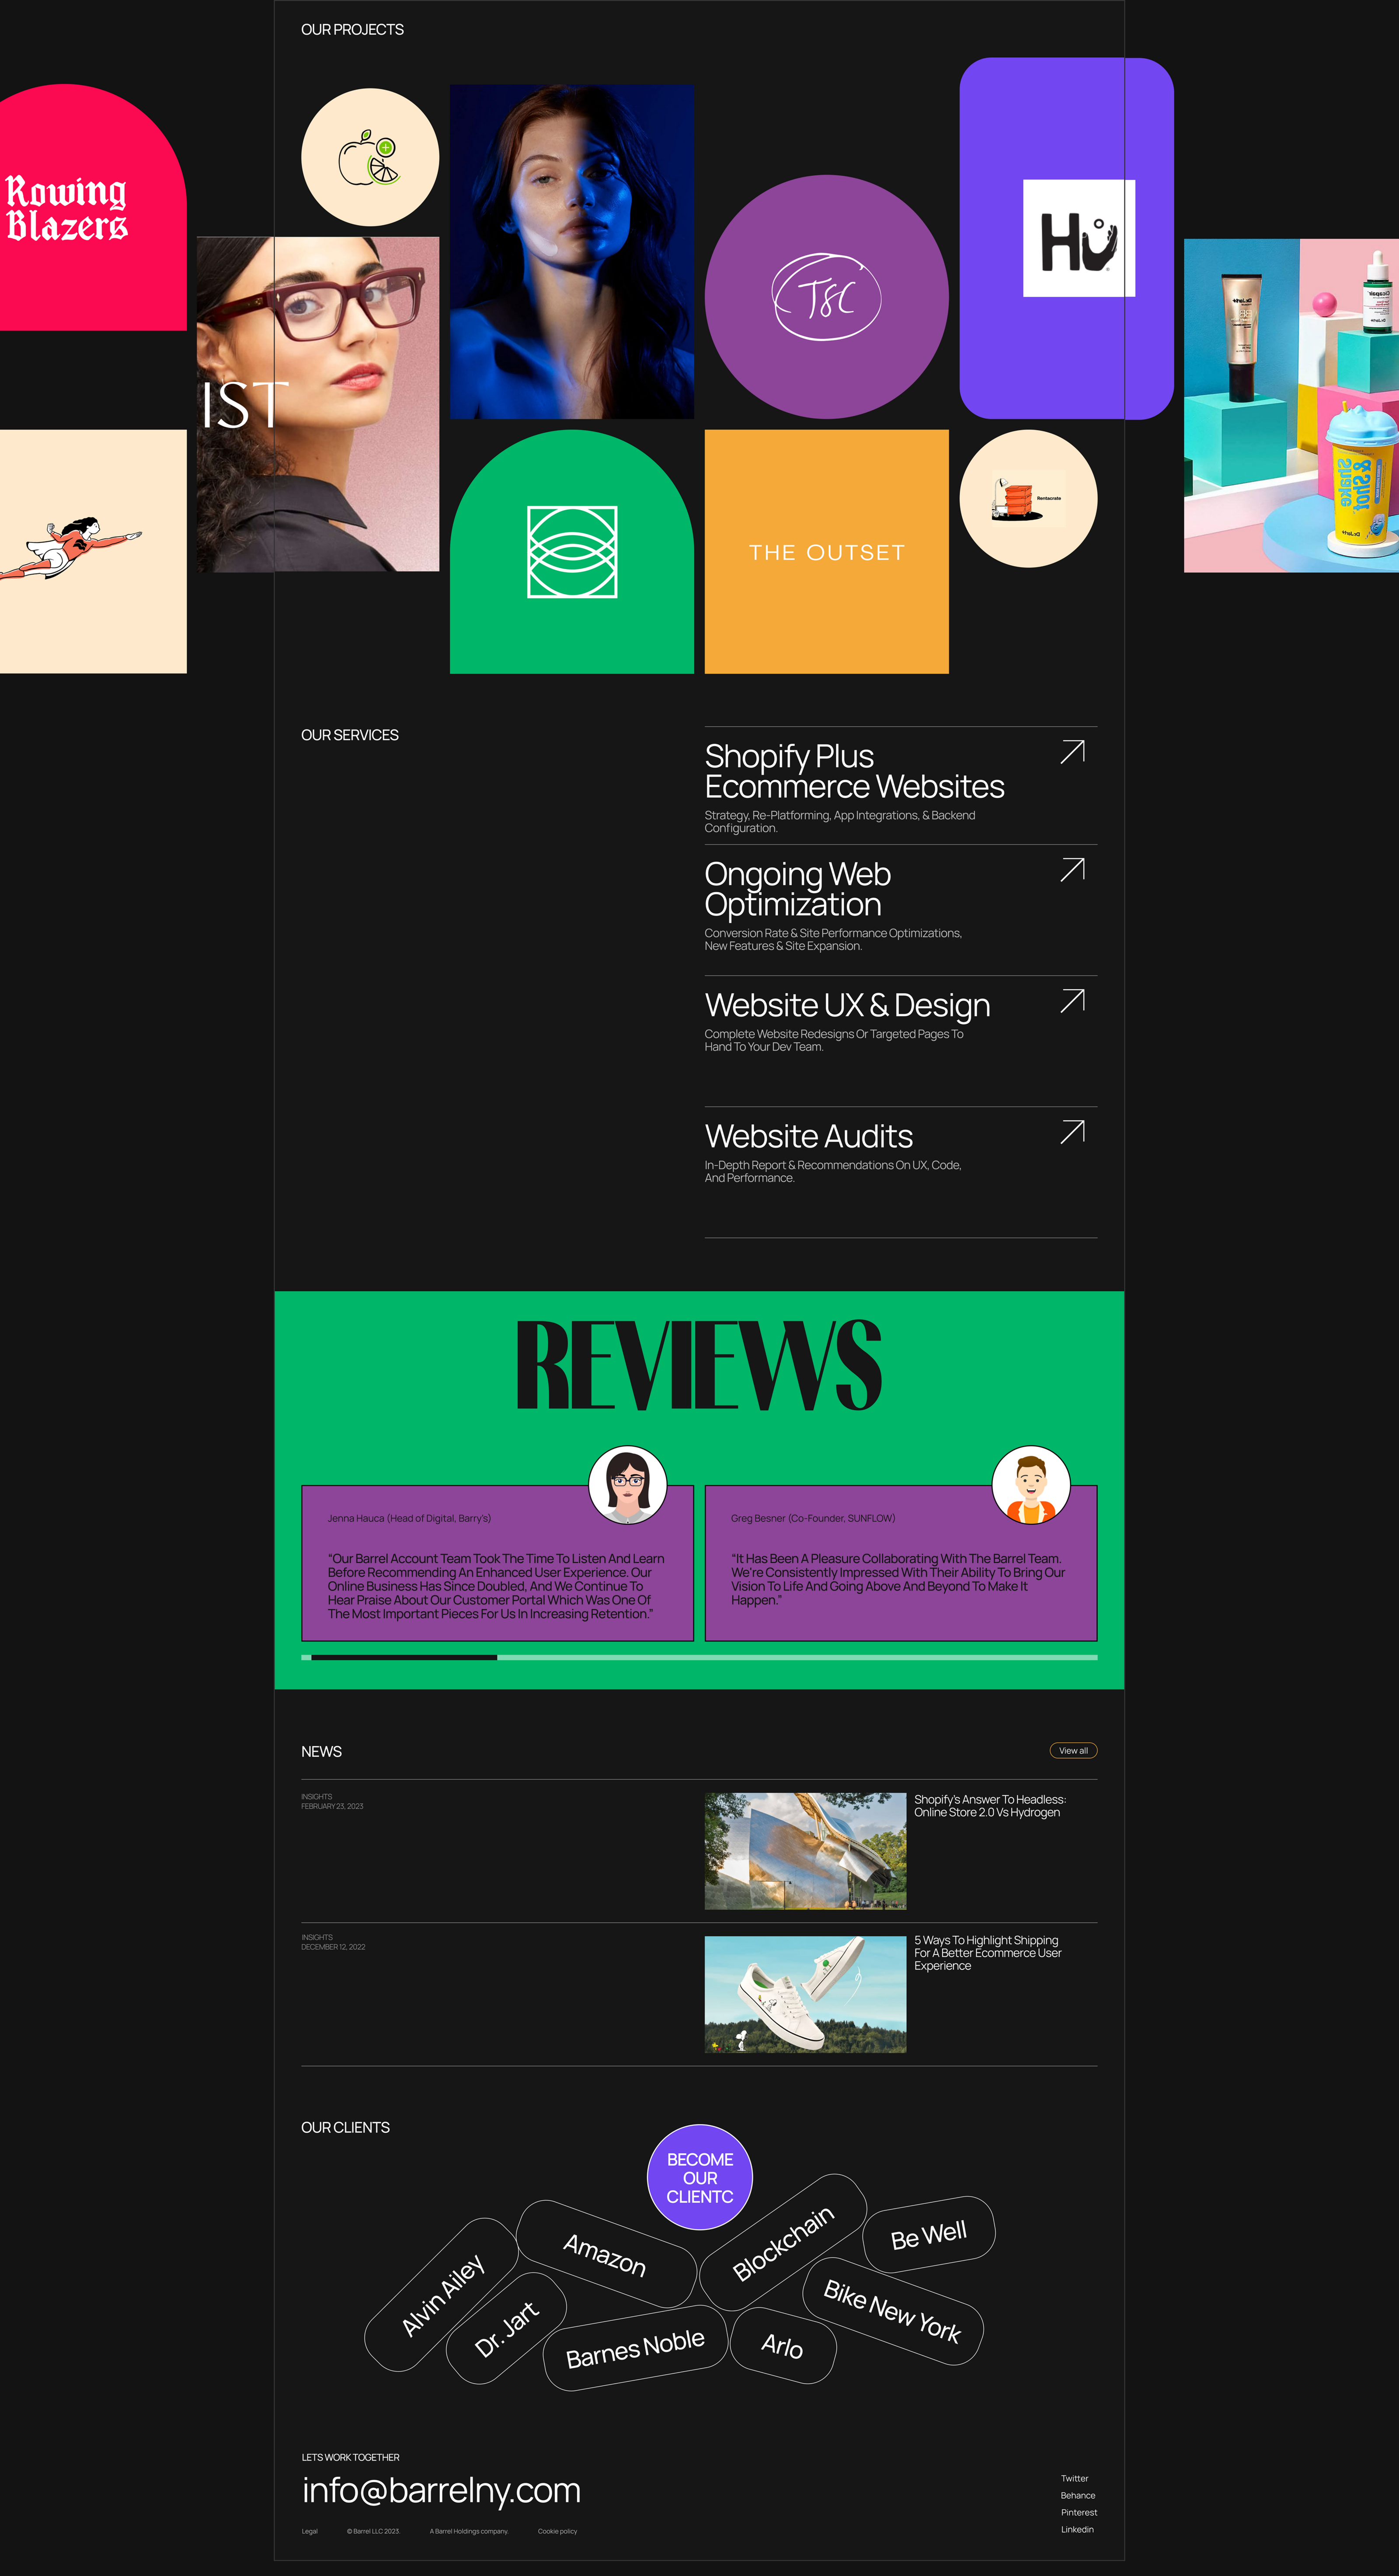Viewport: 1399px width, 2576px height.
Task: Open the Twitter footer link
Action: tap(1075, 2477)
